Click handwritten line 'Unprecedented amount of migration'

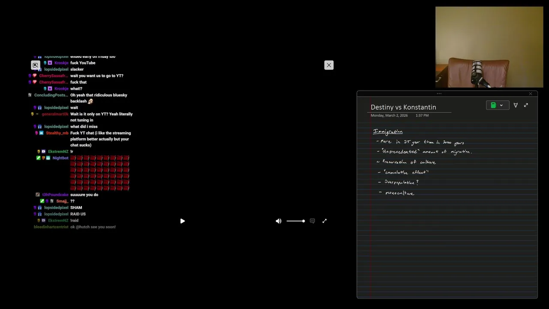[425, 152]
